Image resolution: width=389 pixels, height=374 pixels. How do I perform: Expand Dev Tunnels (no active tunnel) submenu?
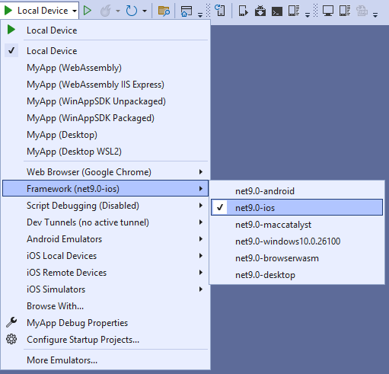[106, 222]
